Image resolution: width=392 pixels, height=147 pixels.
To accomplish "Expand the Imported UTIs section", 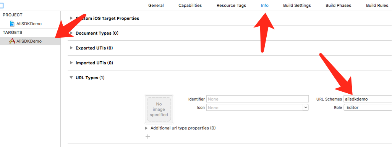I will click(71, 63).
